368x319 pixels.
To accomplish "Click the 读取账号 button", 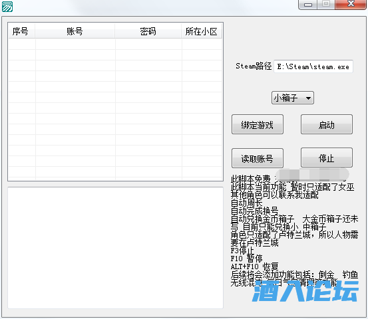I will pos(258,158).
